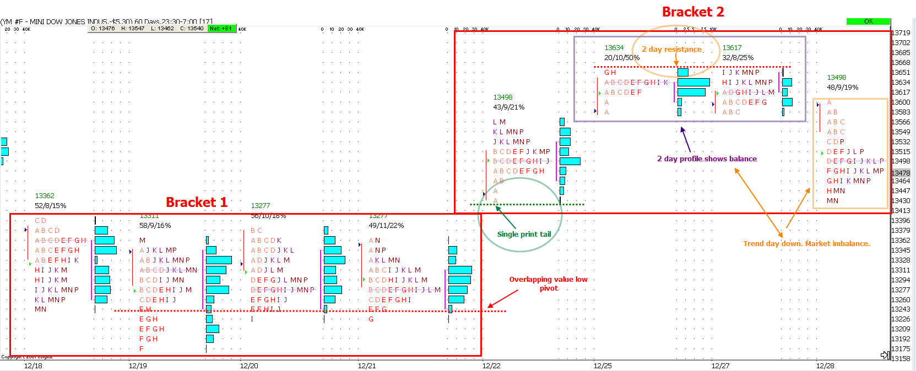Click the 48/9/19% profile statistic
The width and height of the screenshot is (916, 371).
[x=843, y=88]
